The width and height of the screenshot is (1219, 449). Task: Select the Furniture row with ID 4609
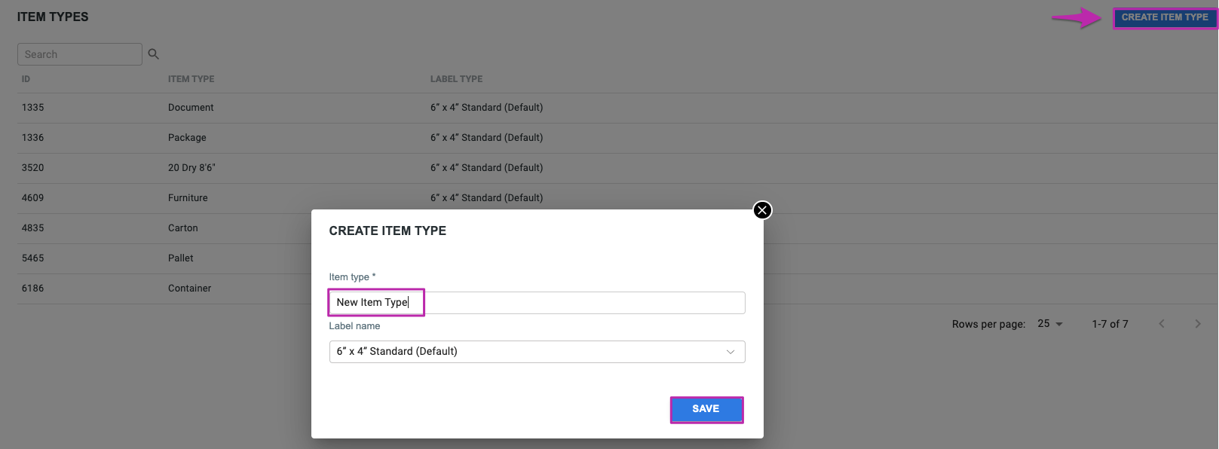coord(618,198)
